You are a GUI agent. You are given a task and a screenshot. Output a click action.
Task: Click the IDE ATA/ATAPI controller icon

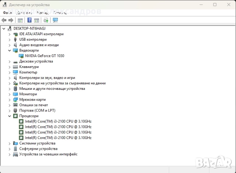[x=15, y=34]
